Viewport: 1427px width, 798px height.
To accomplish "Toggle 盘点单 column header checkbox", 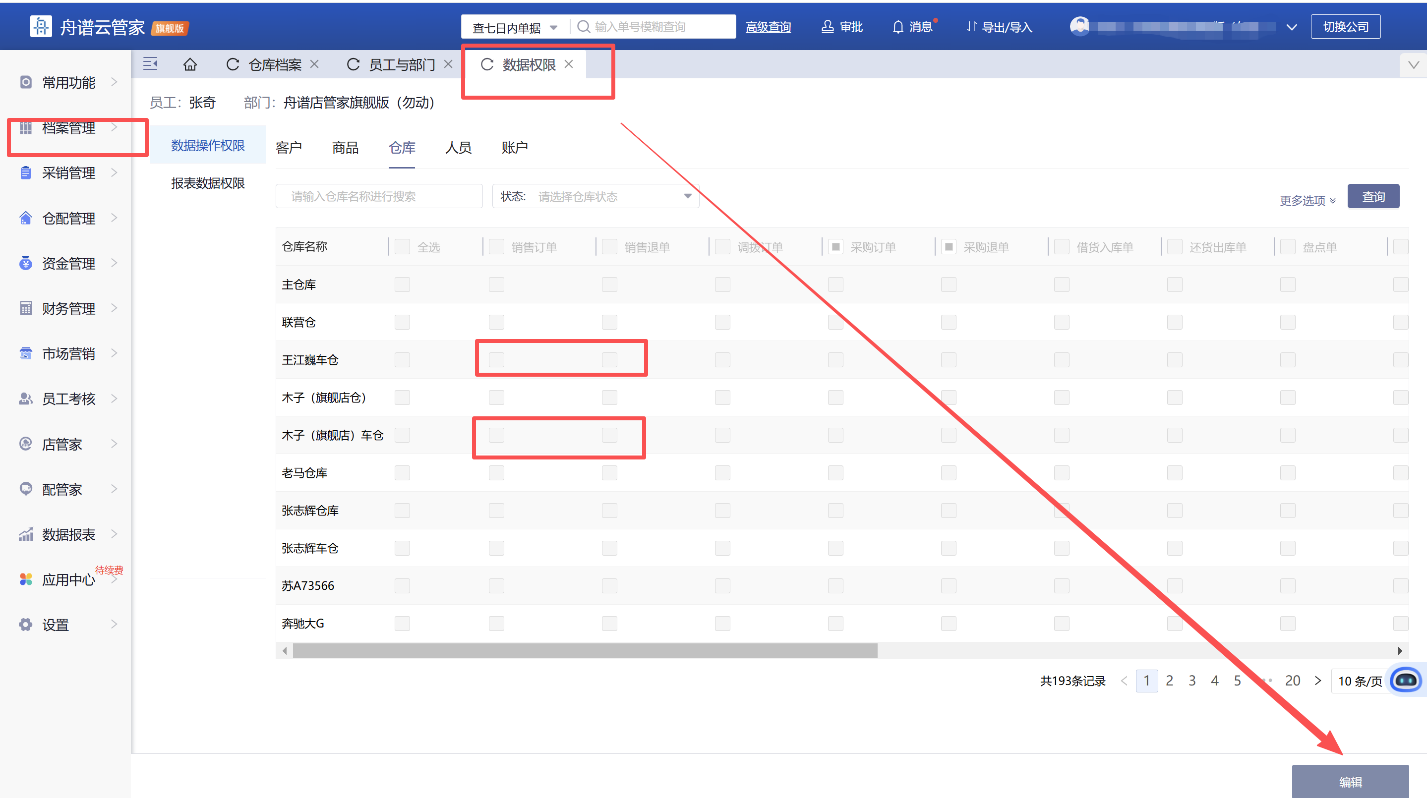I will coord(1287,246).
